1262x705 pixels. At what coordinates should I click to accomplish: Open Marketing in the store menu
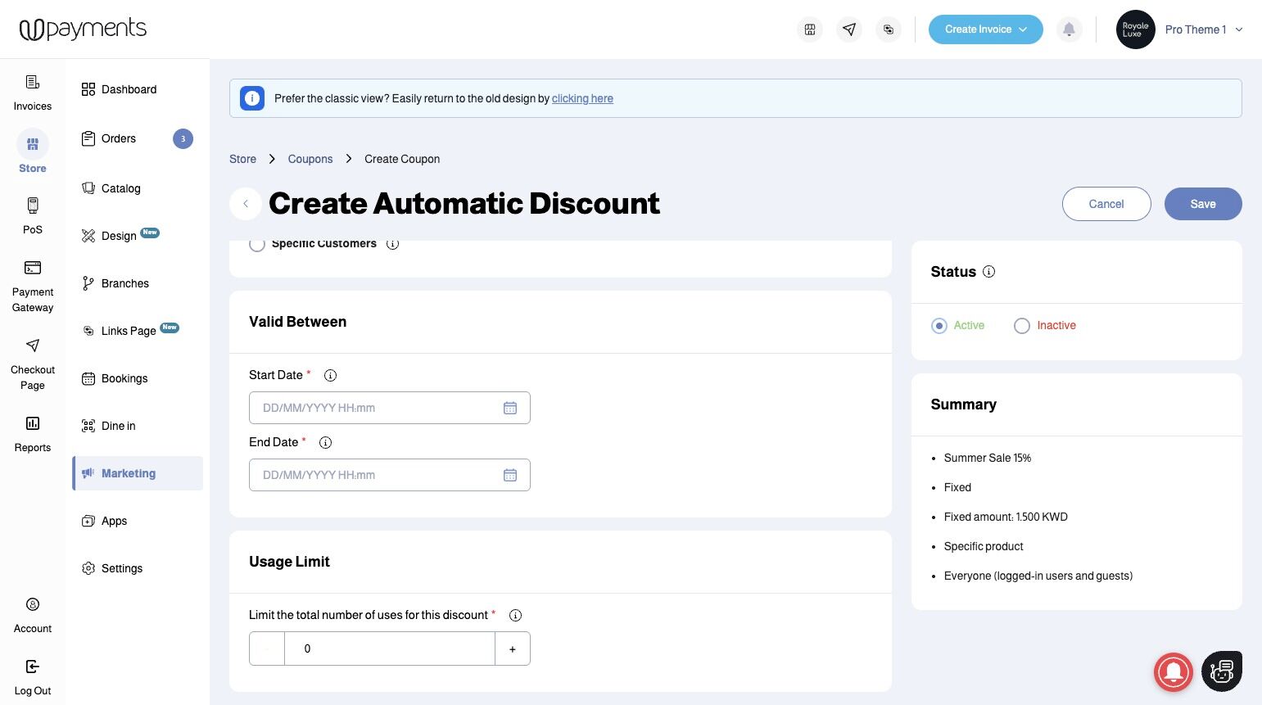pos(129,473)
